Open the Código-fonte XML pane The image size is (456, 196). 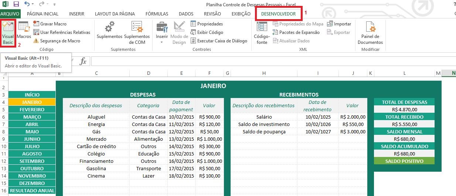point(262,32)
